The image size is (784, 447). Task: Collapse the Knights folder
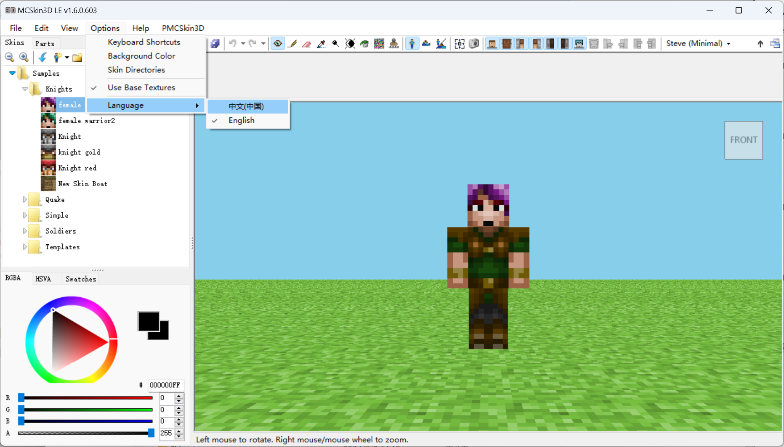[x=25, y=89]
